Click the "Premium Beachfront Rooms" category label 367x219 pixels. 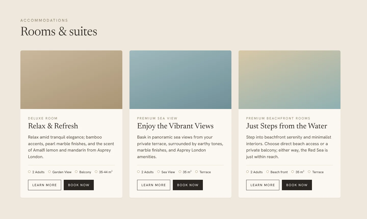pos(278,118)
